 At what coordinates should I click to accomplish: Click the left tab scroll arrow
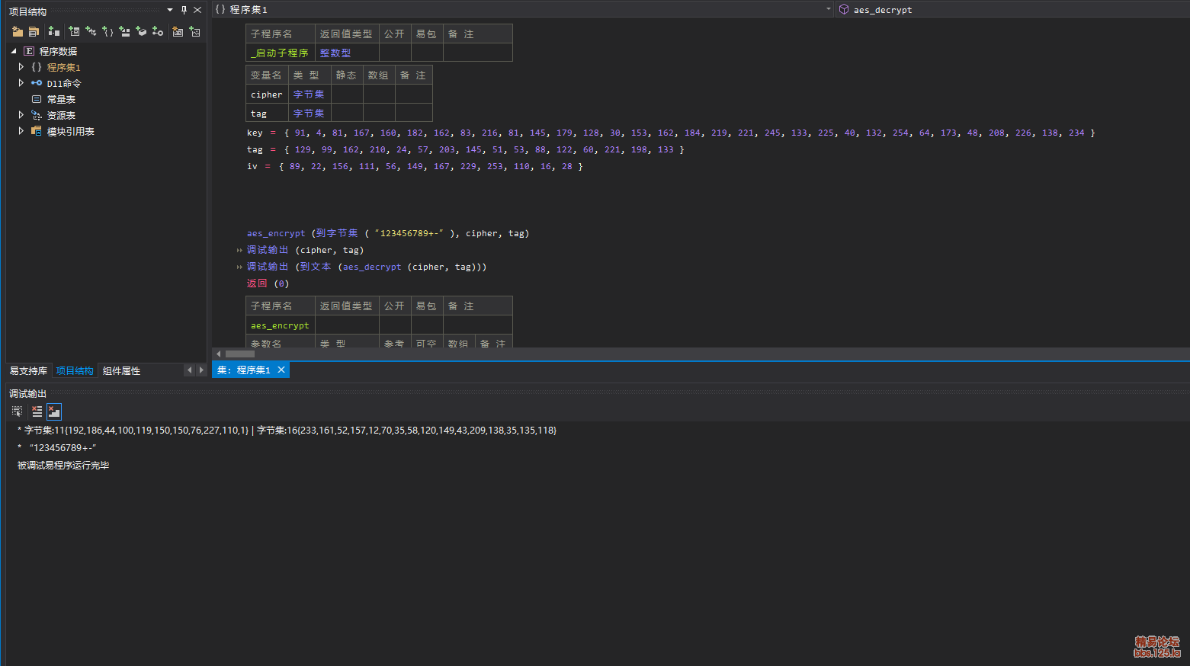pyautogui.click(x=190, y=370)
